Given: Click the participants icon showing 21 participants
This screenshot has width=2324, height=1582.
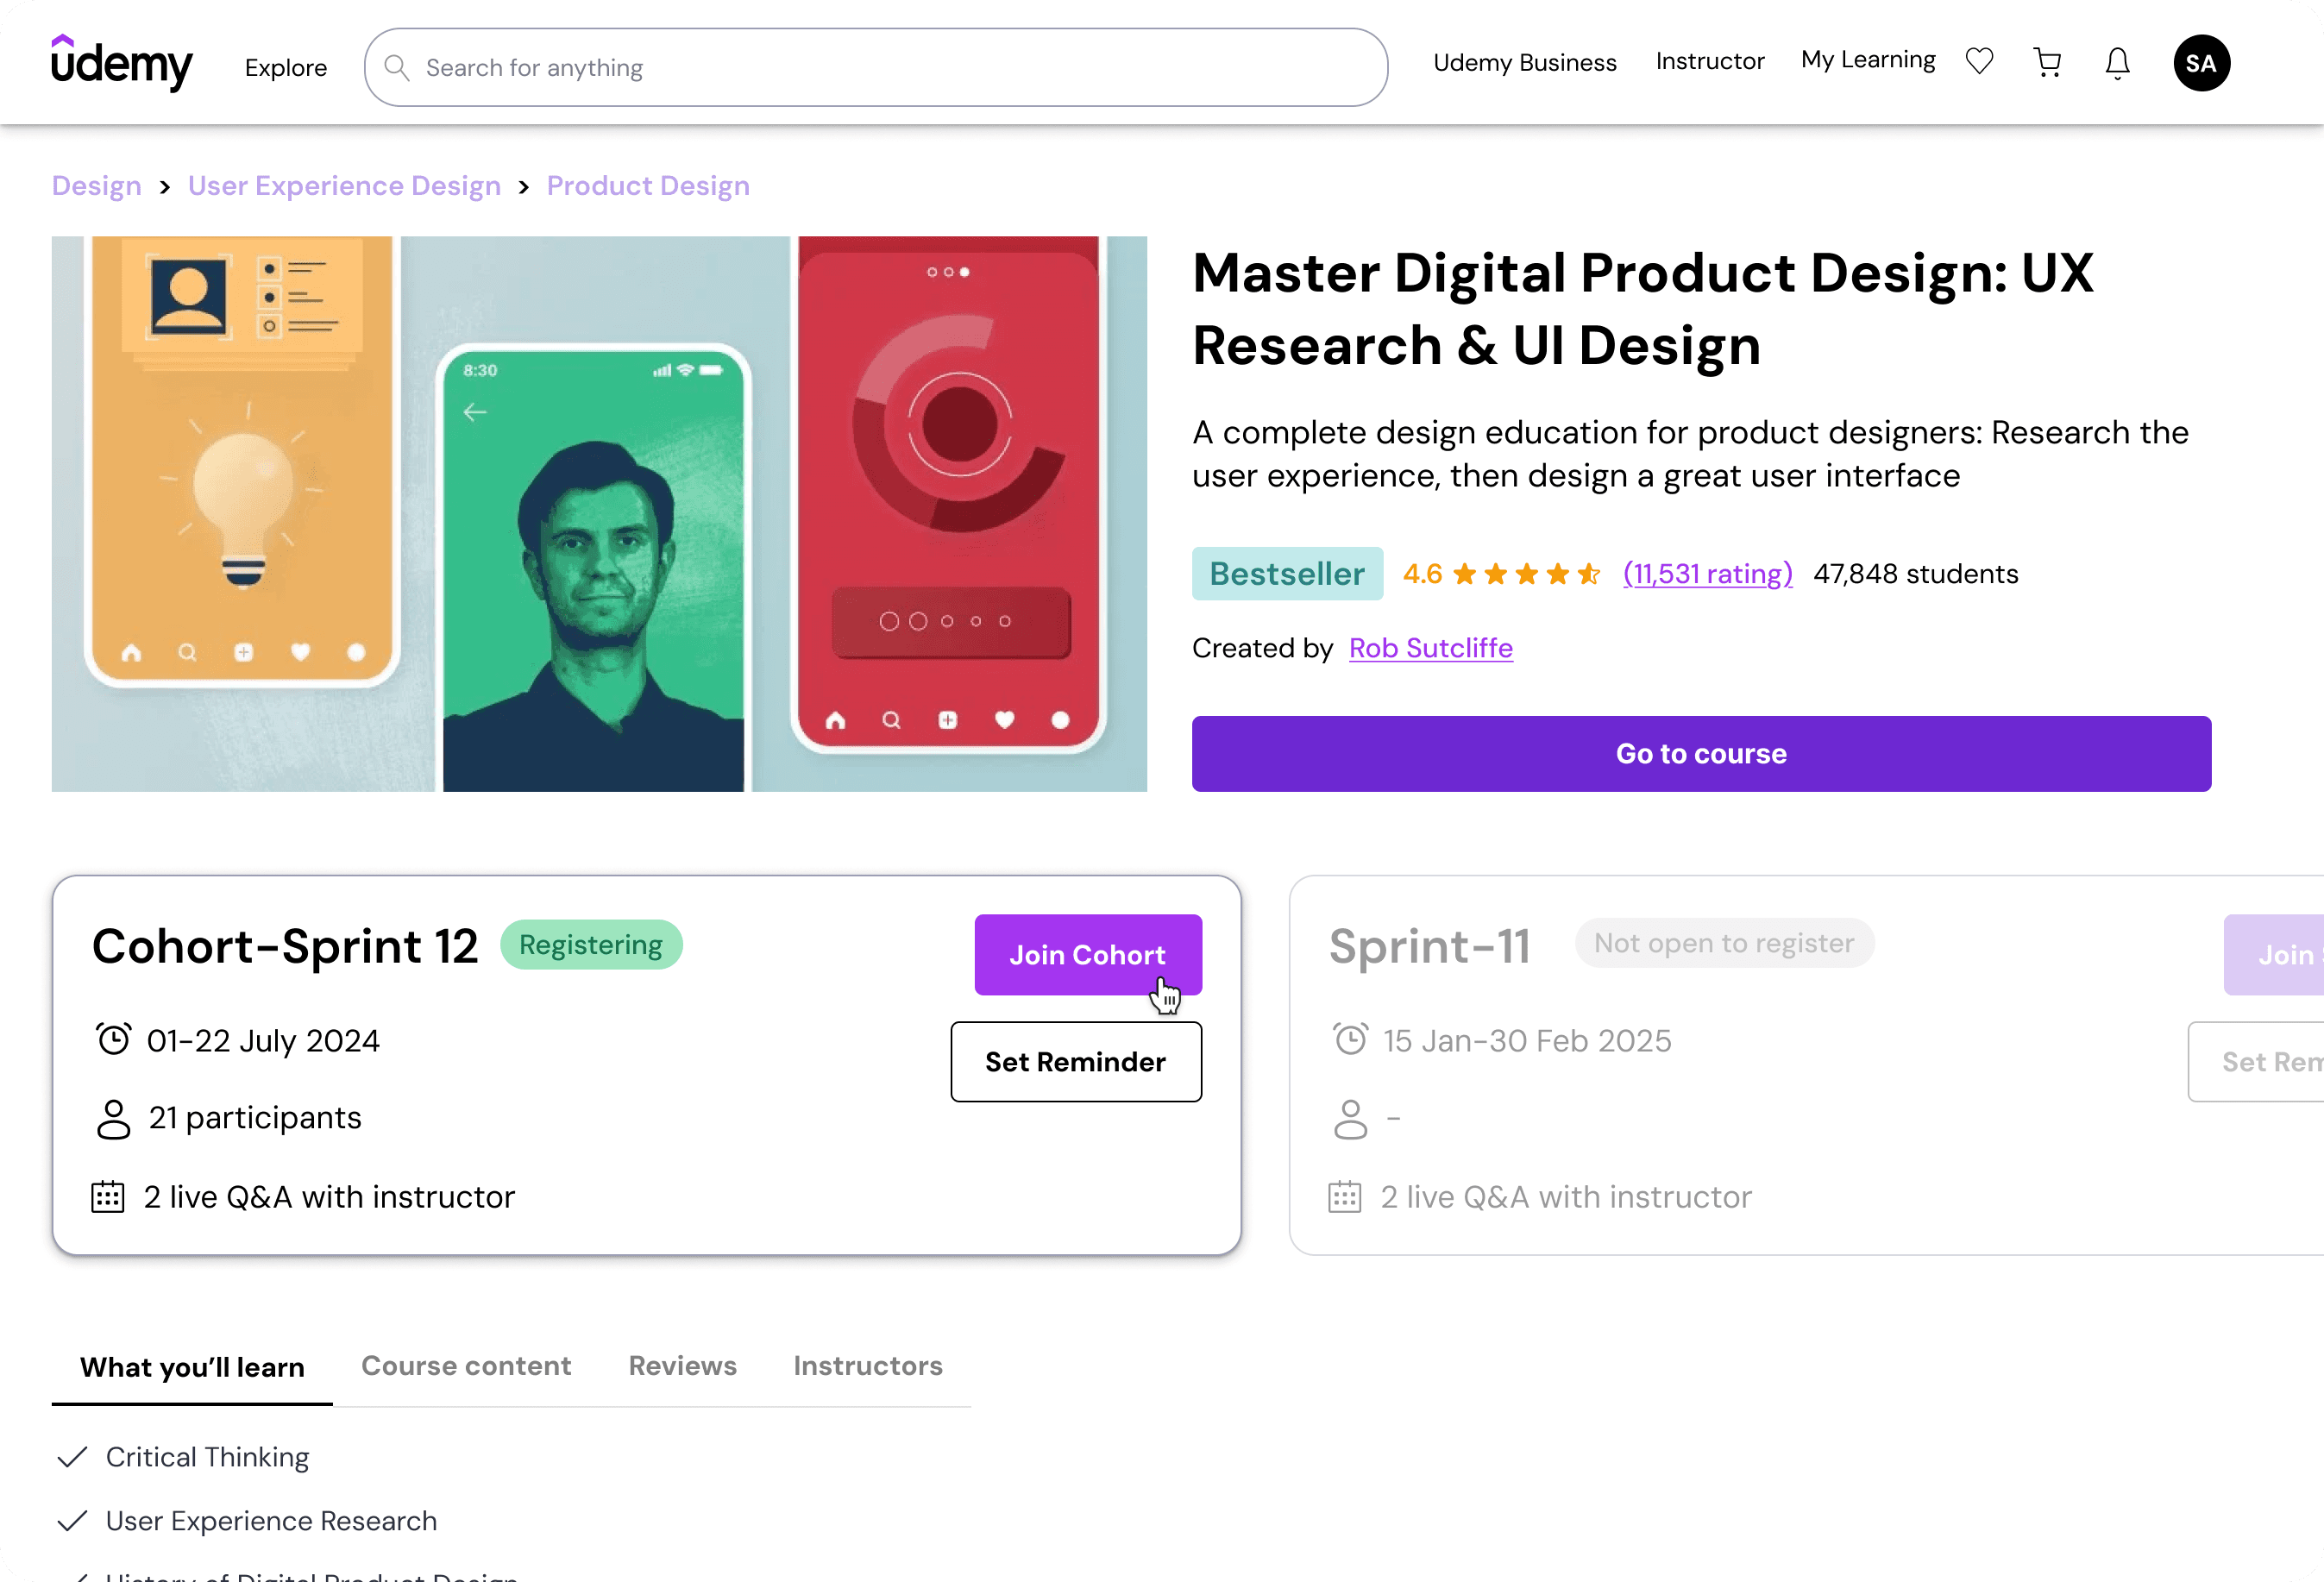Looking at the screenshot, I should coord(113,1119).
